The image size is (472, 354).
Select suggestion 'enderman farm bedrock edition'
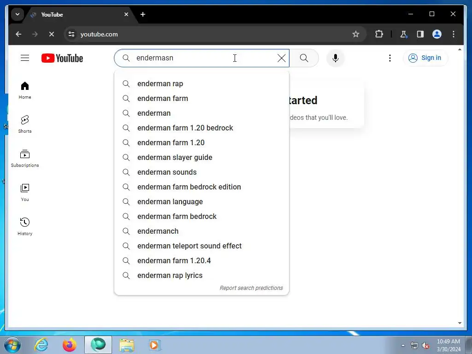click(x=202, y=187)
